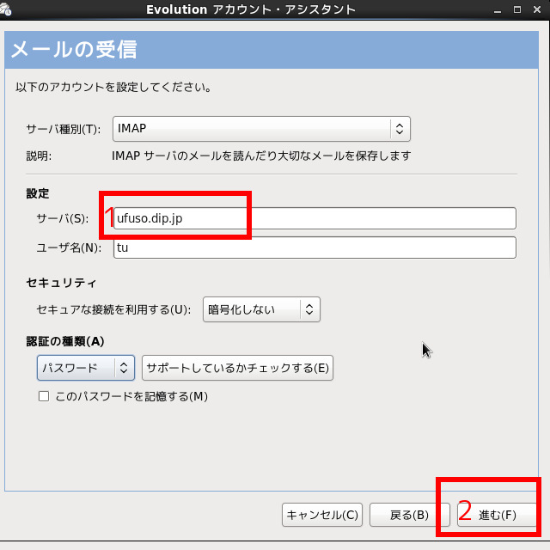Click the ユーザ名(N) label
Screen dimensions: 550x550
[x=67, y=247]
